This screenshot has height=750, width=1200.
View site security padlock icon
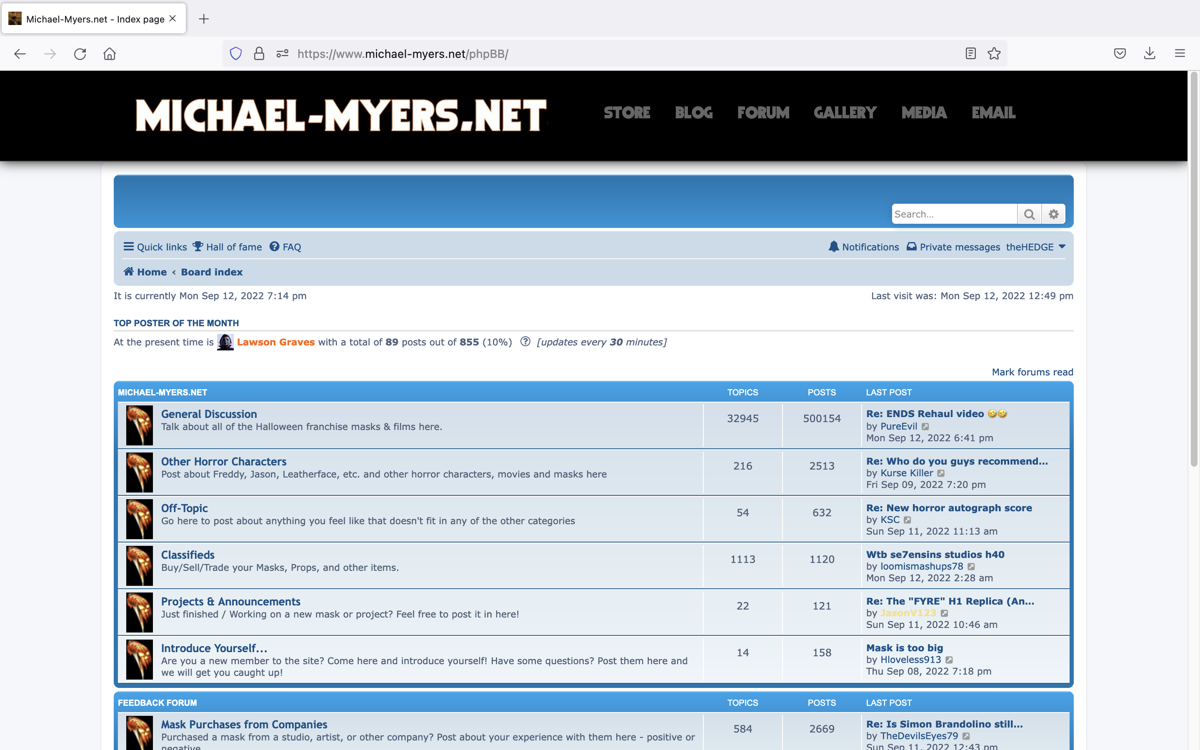[259, 54]
